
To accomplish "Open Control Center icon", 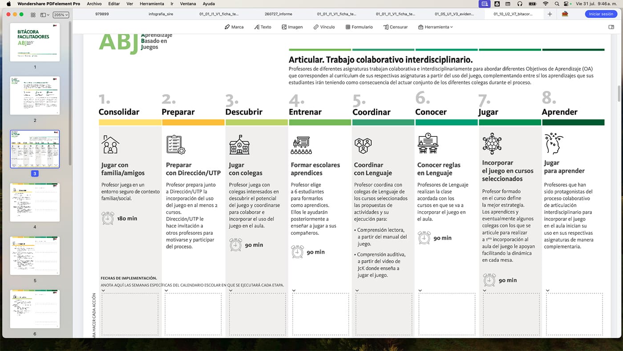I will pos(566,4).
